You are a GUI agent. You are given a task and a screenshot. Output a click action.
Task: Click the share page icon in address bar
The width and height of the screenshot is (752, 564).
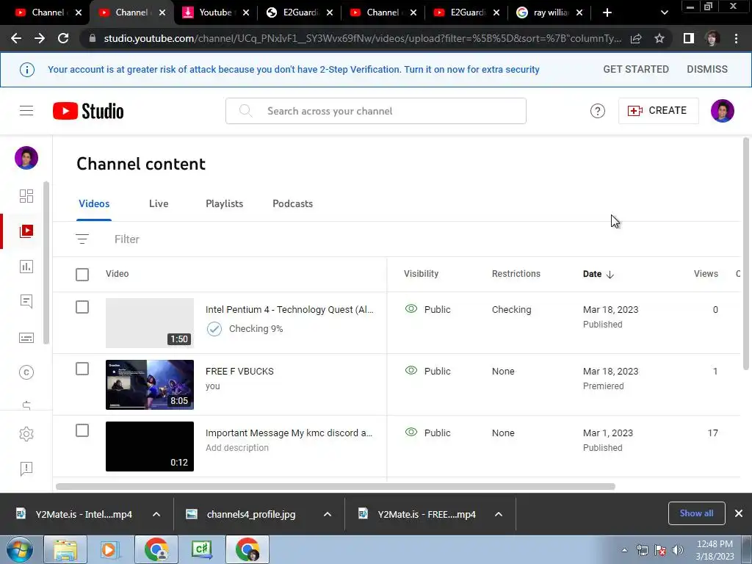click(636, 38)
